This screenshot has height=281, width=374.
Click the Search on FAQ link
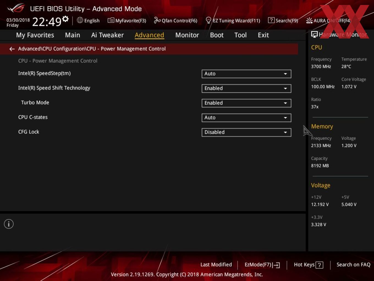click(x=353, y=264)
